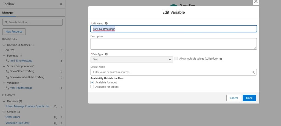Image resolution: width=281 pixels, height=126 pixels.
Task: Click the search icon in Default Value field
Action: coord(253,72)
